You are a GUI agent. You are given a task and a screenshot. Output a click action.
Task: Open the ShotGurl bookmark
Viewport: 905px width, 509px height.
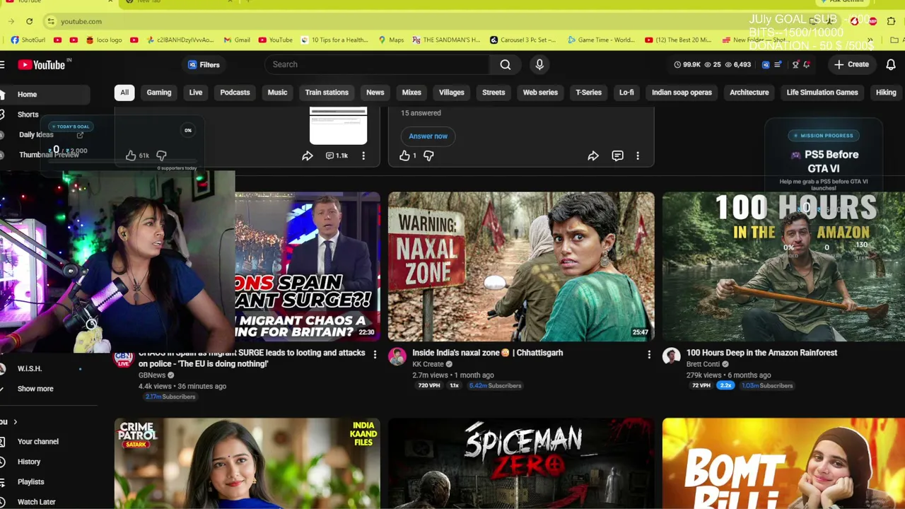[28, 40]
